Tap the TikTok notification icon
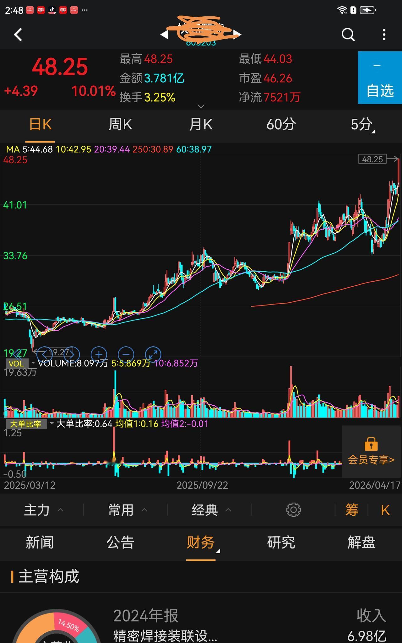 click(52, 10)
